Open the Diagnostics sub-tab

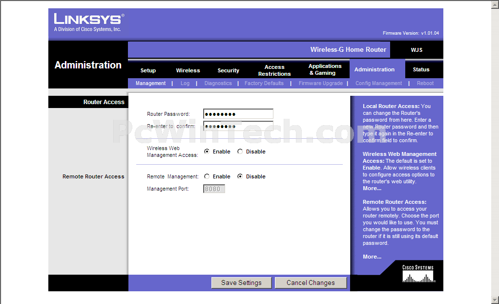[x=218, y=83]
